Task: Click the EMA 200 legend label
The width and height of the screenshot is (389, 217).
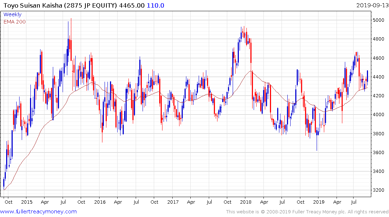Action: coord(14,22)
